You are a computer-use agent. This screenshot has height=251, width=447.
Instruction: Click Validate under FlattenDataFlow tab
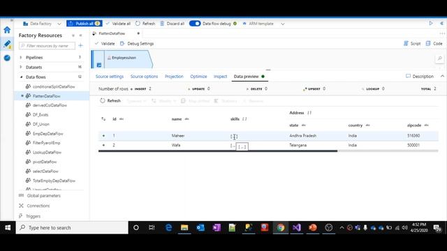click(x=105, y=43)
